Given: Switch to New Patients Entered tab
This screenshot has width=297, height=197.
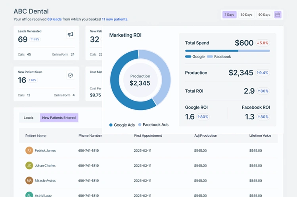Looking at the screenshot, I should point(59,118).
